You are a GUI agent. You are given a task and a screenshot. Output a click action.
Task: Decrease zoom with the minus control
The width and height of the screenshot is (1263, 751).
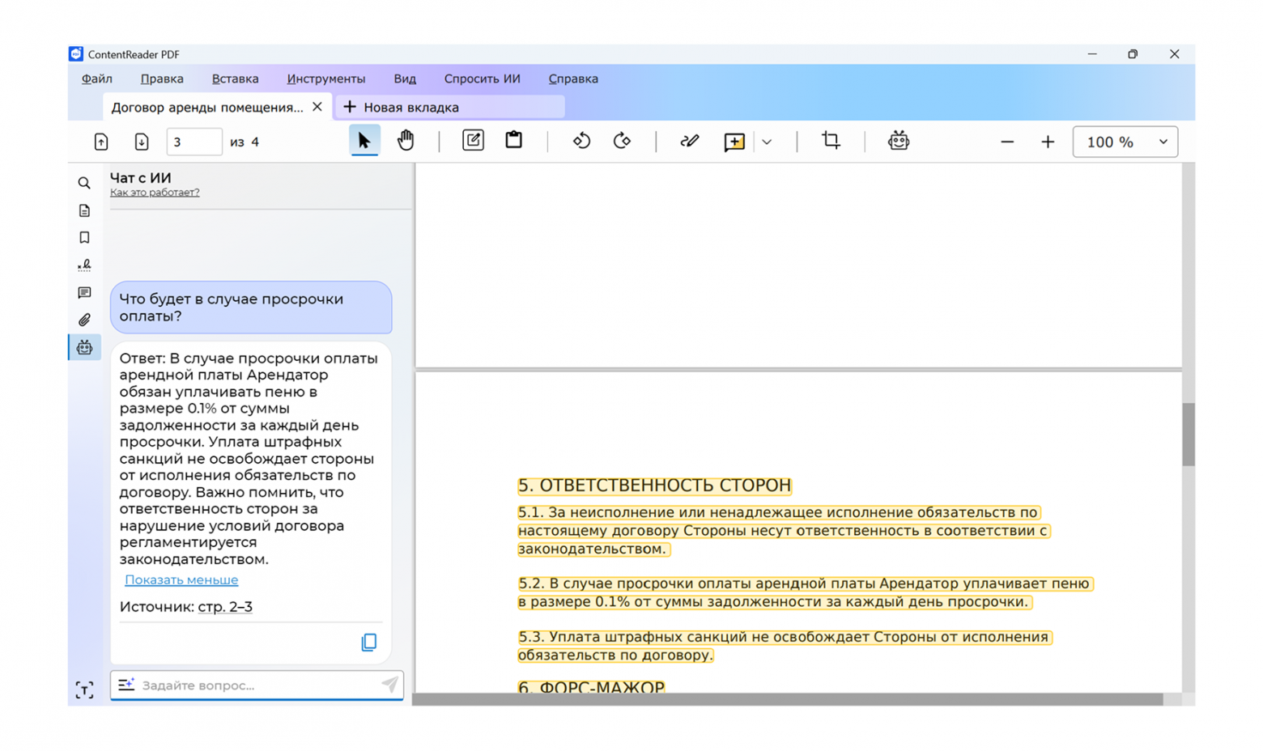pyautogui.click(x=1006, y=141)
